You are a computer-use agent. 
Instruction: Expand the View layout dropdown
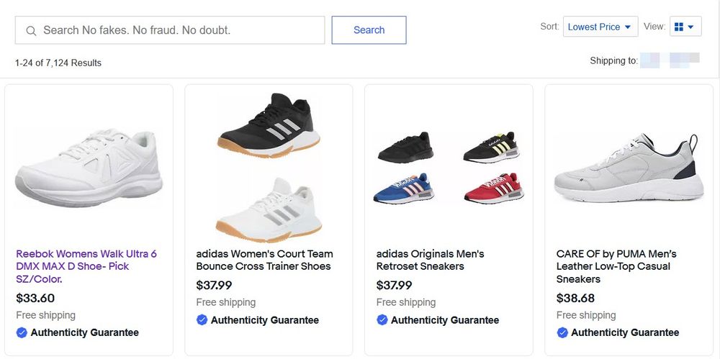click(690, 27)
